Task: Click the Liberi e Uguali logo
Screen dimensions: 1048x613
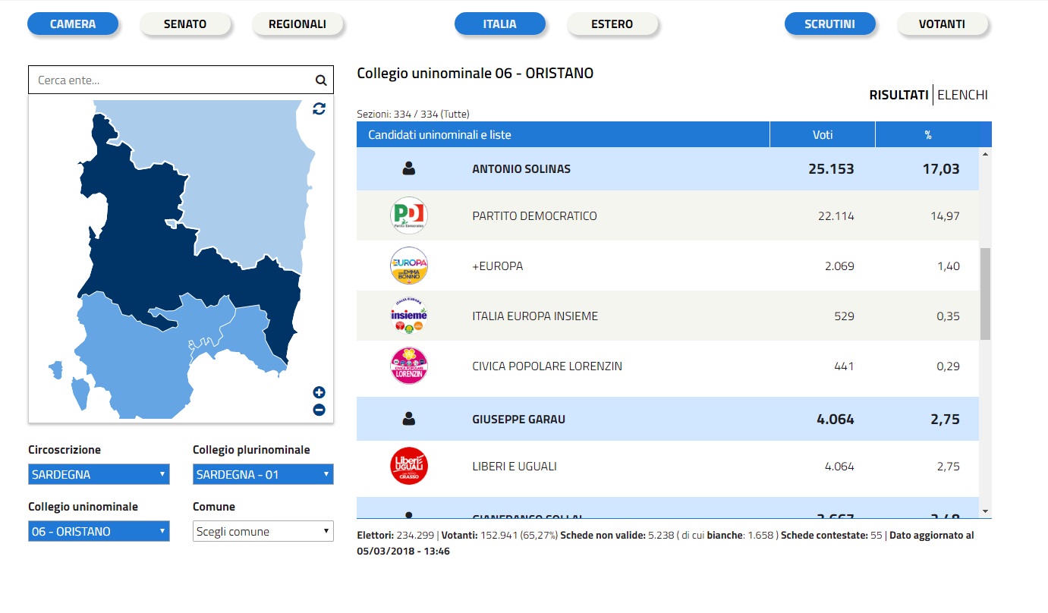Action: pyautogui.click(x=408, y=467)
